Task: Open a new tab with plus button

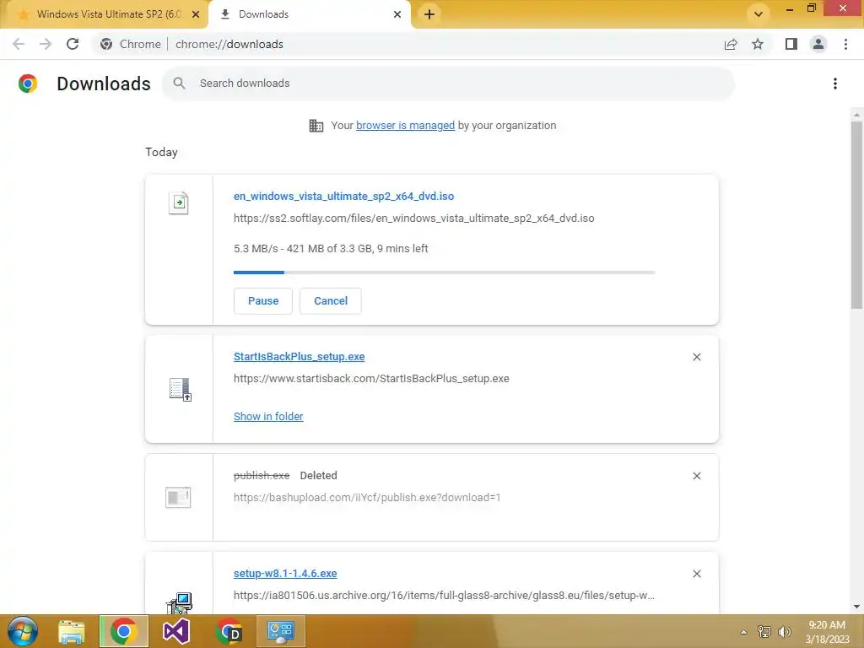Action: pos(429,14)
